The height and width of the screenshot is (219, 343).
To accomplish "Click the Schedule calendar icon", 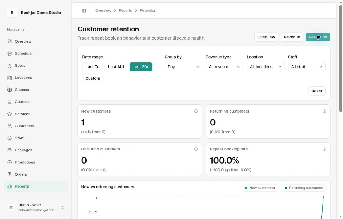I will pos(9,53).
